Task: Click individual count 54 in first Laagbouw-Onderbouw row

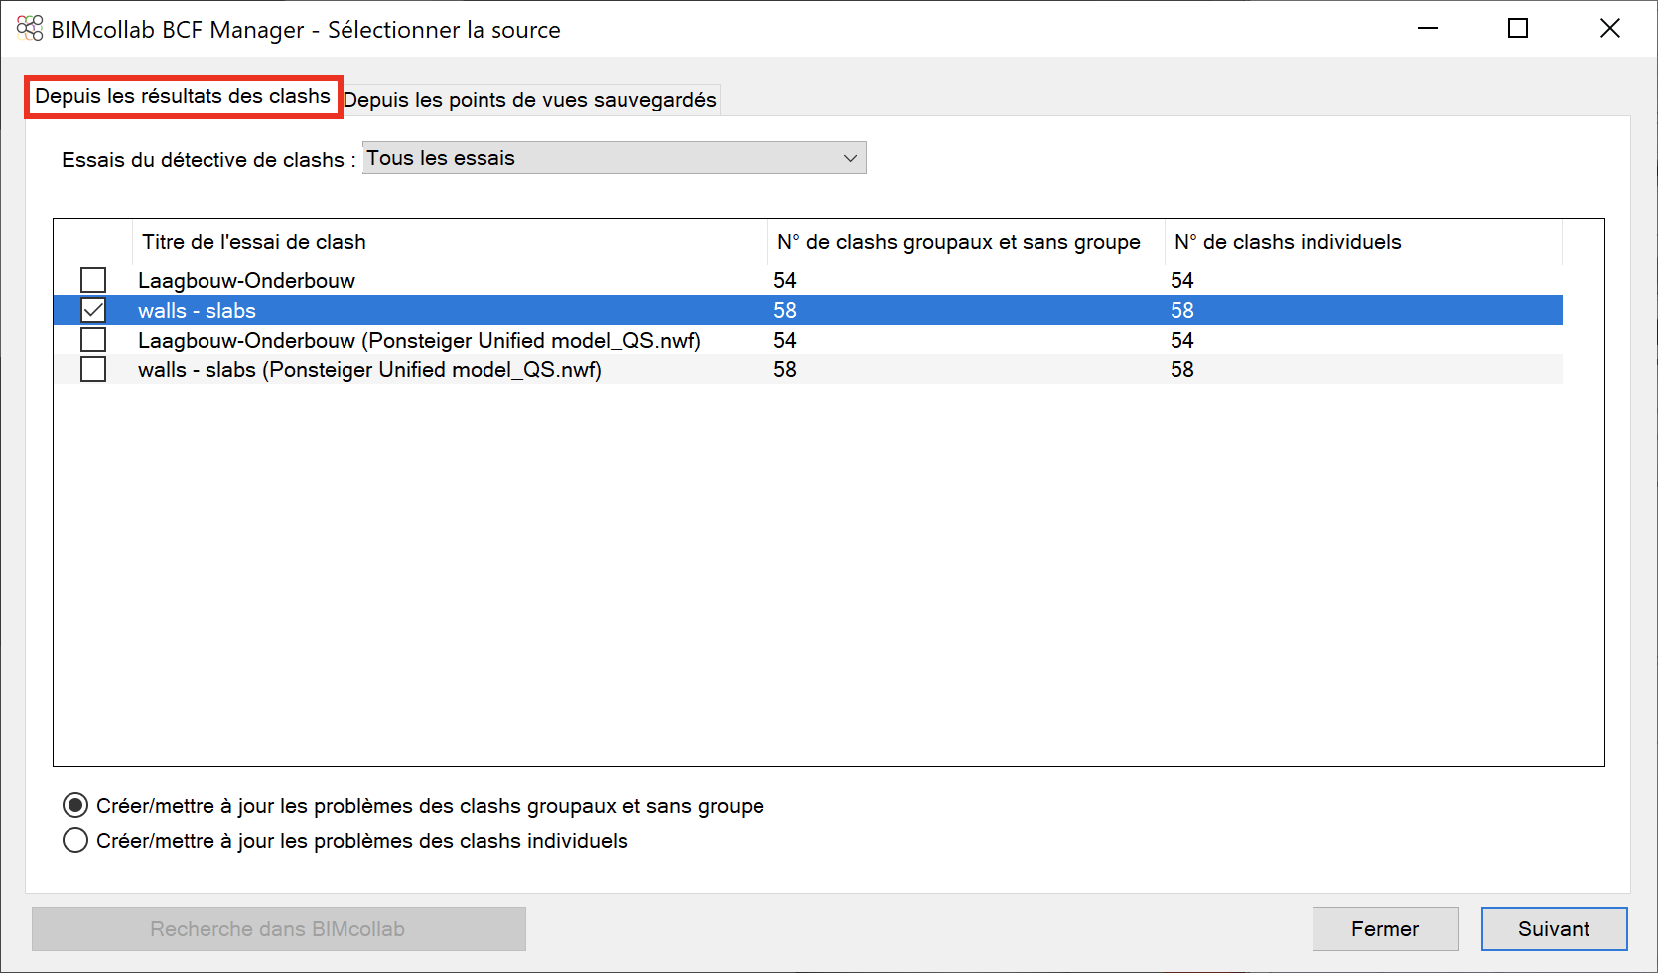Action: pyautogui.click(x=1181, y=280)
